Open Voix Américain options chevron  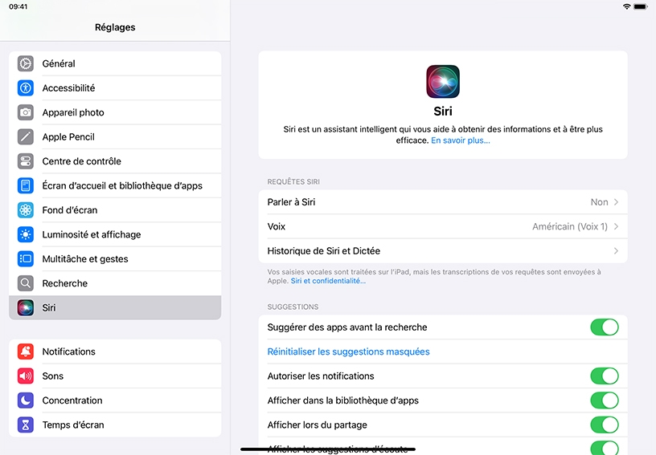point(616,226)
